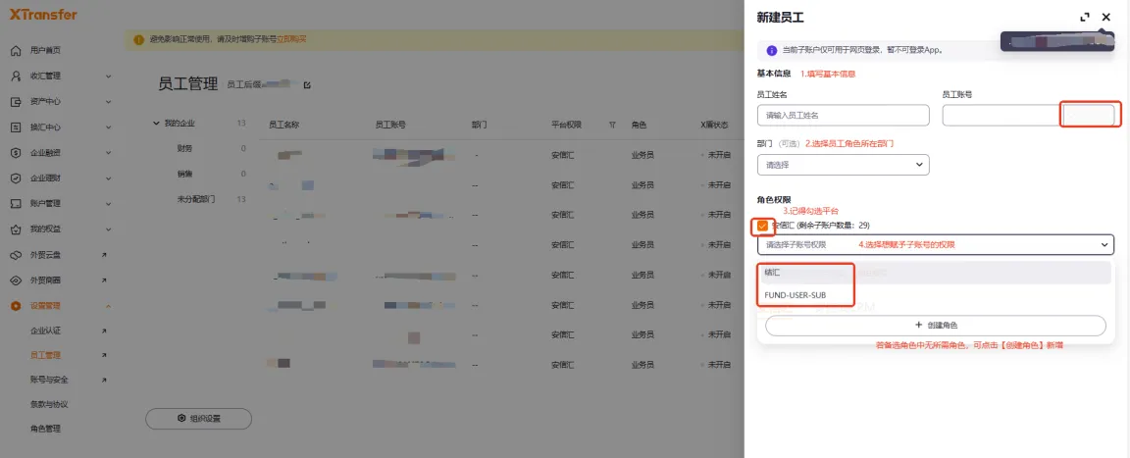Open the 部门 department dropdown

(x=843, y=165)
